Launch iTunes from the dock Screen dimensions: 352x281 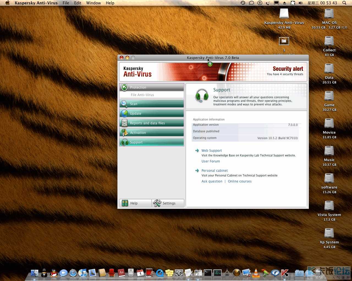(x=82, y=273)
